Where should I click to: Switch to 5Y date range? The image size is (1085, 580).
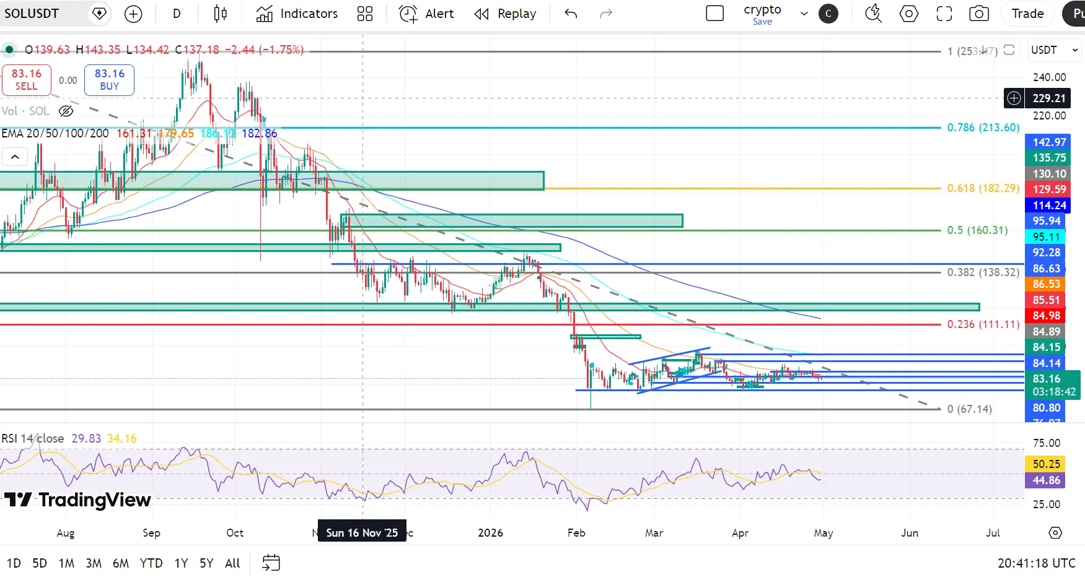point(206,563)
